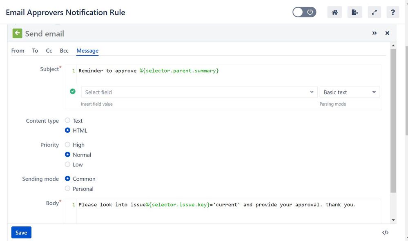The width and height of the screenshot is (408, 241).
Task: Open code view icon at bottom right
Action: [386, 232]
